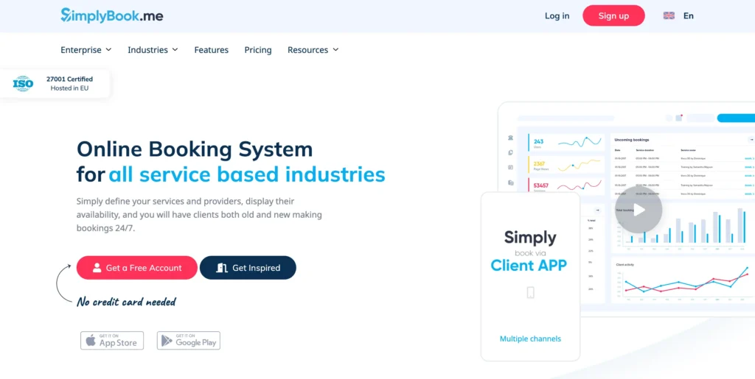
Task: Click the user icon in Get a Free Account
Action: [x=97, y=268]
